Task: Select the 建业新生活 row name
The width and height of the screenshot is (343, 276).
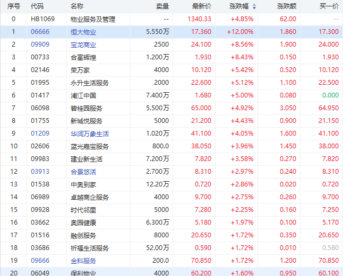Action: coord(87,159)
